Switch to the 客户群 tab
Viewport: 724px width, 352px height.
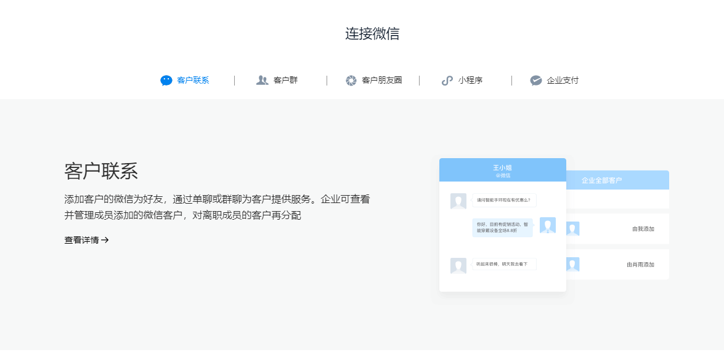[x=277, y=80]
